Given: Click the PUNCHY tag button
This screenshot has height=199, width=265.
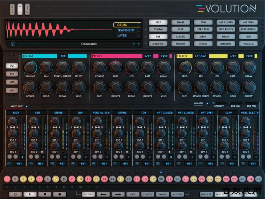Looking at the screenshot, I should click(181, 44).
